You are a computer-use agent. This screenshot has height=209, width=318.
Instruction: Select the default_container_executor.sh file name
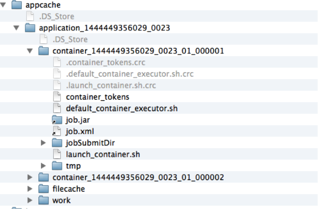tap(122, 108)
